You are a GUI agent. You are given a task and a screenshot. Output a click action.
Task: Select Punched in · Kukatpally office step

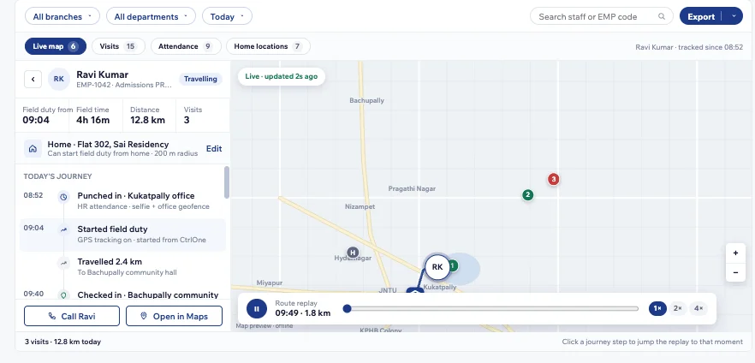122,200
